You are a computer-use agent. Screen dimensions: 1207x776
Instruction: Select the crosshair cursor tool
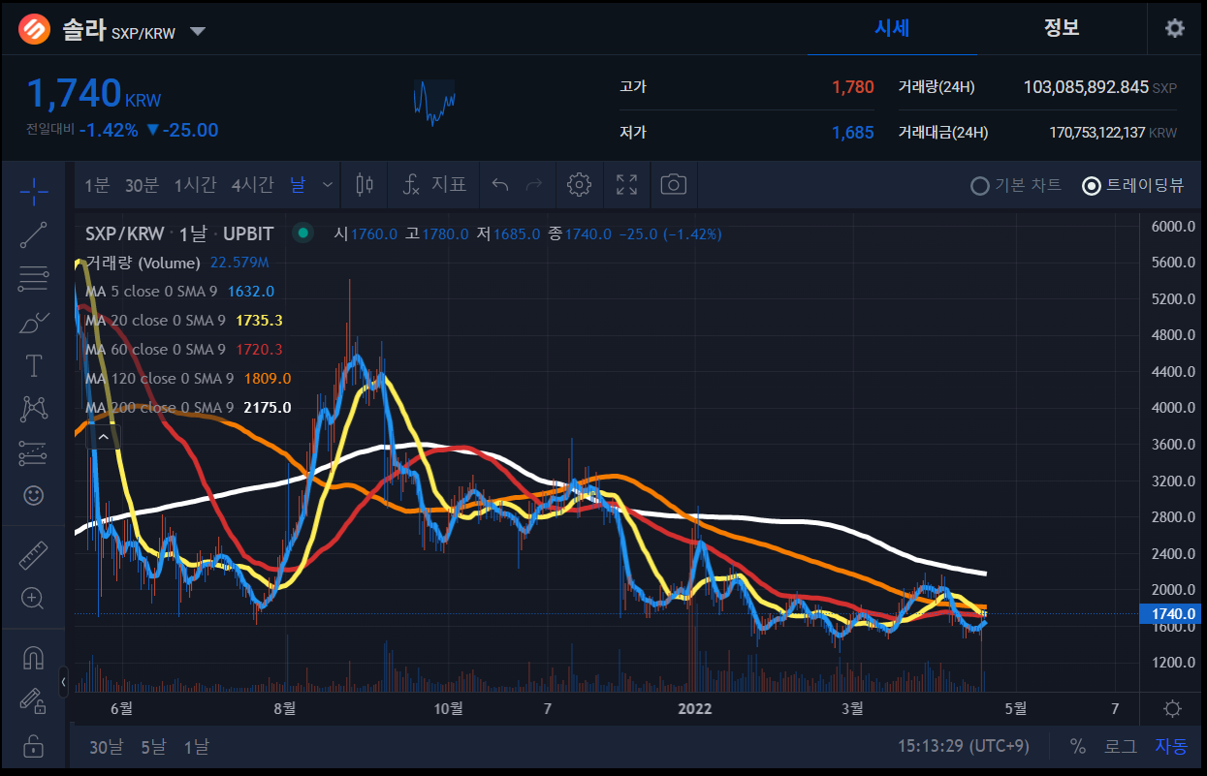[x=34, y=192]
